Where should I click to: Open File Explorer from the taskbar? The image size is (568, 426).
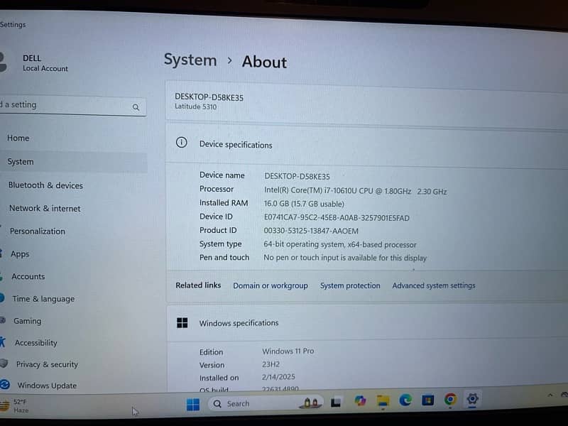click(x=383, y=401)
